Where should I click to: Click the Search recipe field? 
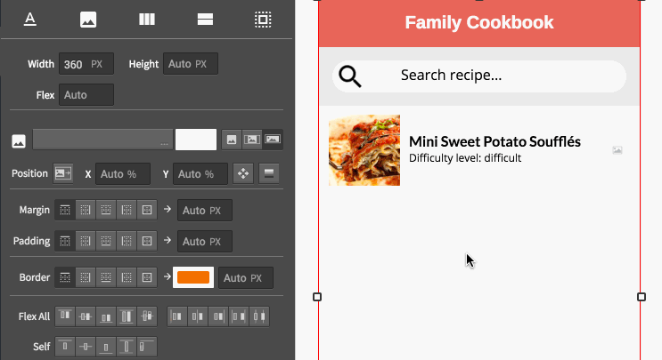click(x=479, y=76)
